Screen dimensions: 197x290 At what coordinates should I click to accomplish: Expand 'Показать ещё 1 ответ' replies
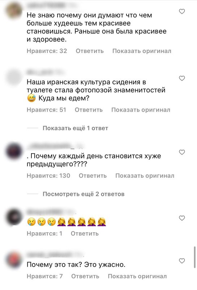click(x=75, y=128)
